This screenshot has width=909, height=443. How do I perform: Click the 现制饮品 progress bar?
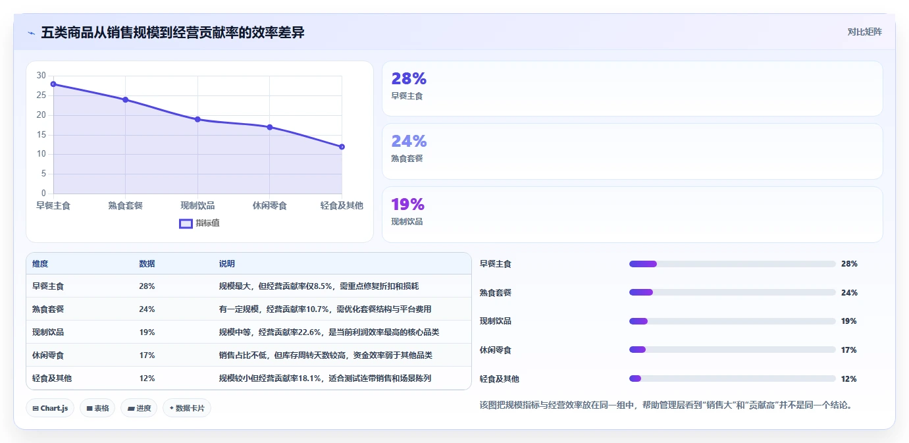point(732,321)
